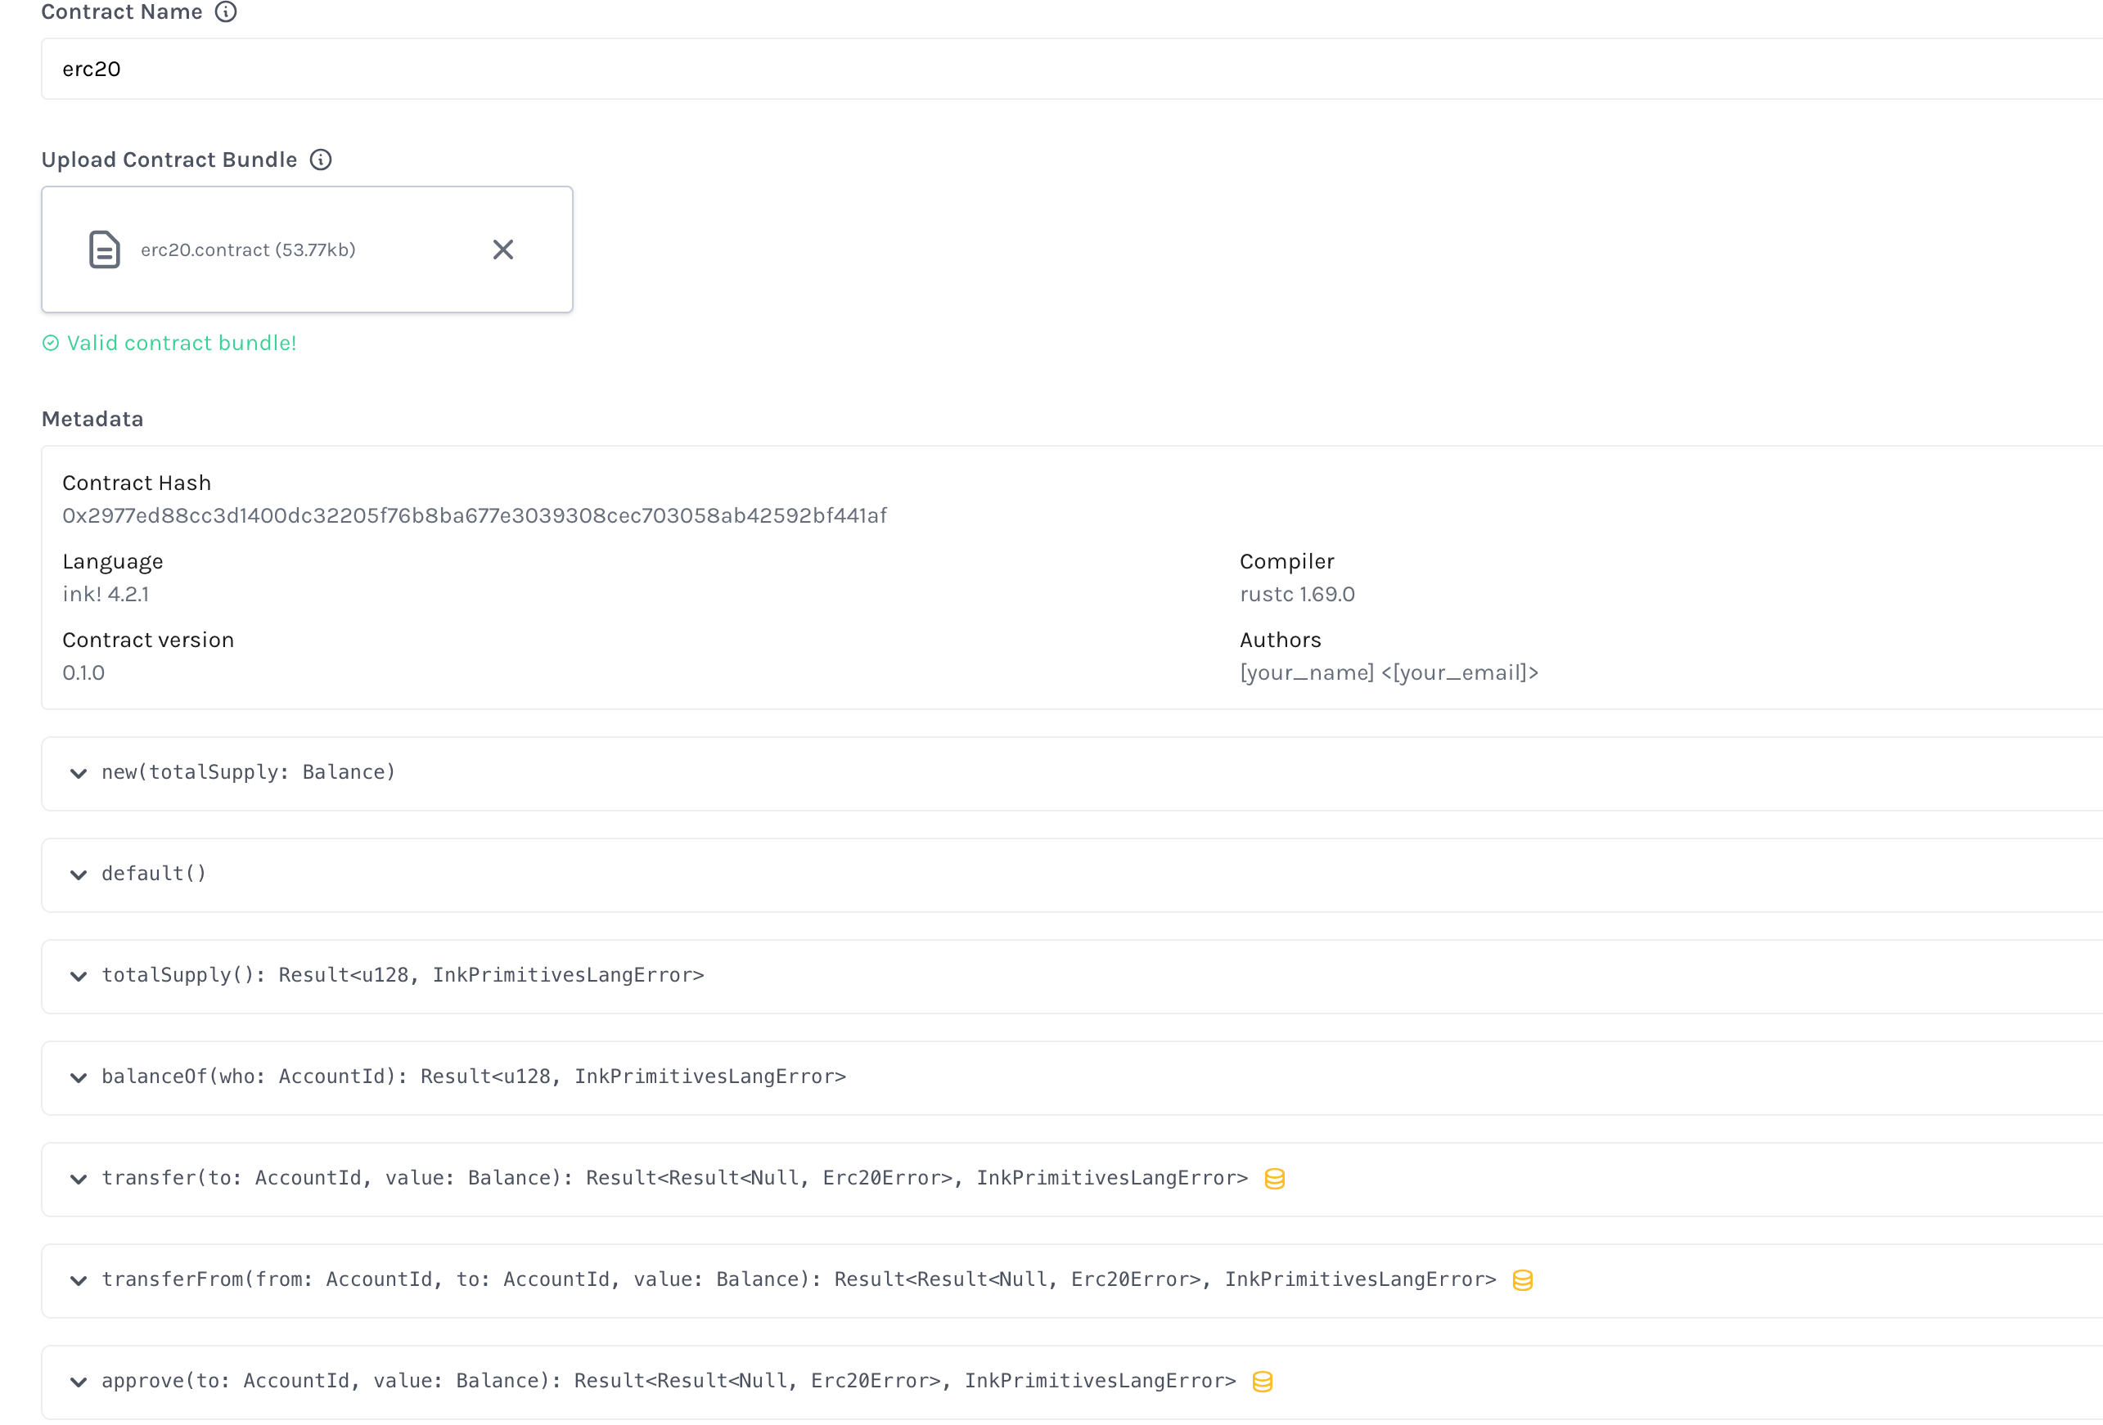Click the transferFrom message signature text
Image resolution: width=2103 pixels, height=1425 pixels.
tap(798, 1279)
